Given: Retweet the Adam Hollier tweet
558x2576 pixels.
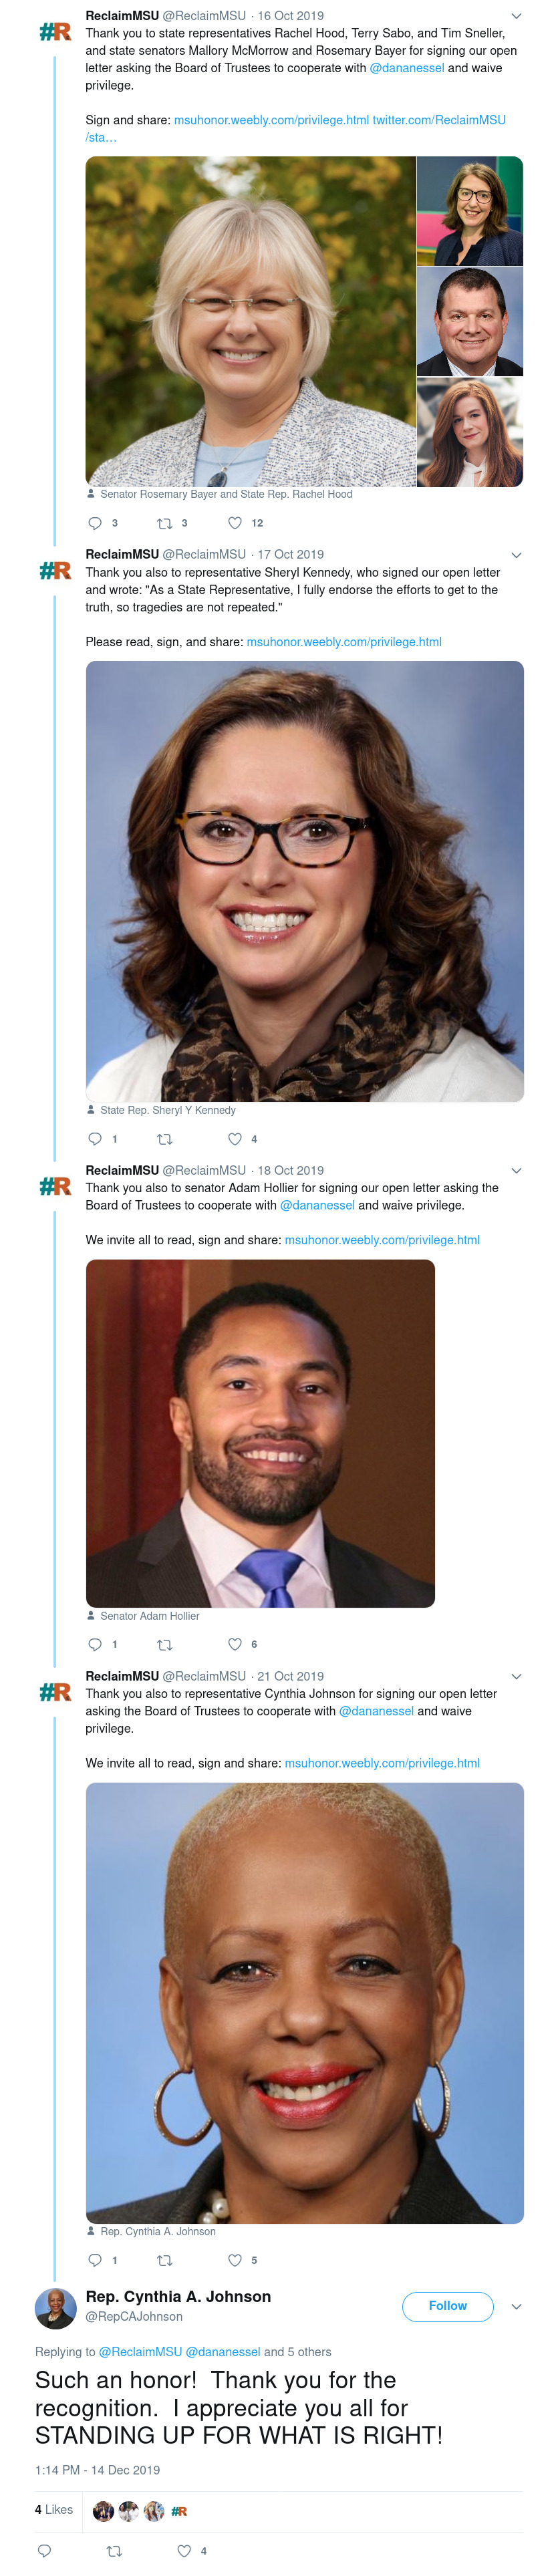Looking at the screenshot, I should click(165, 1644).
